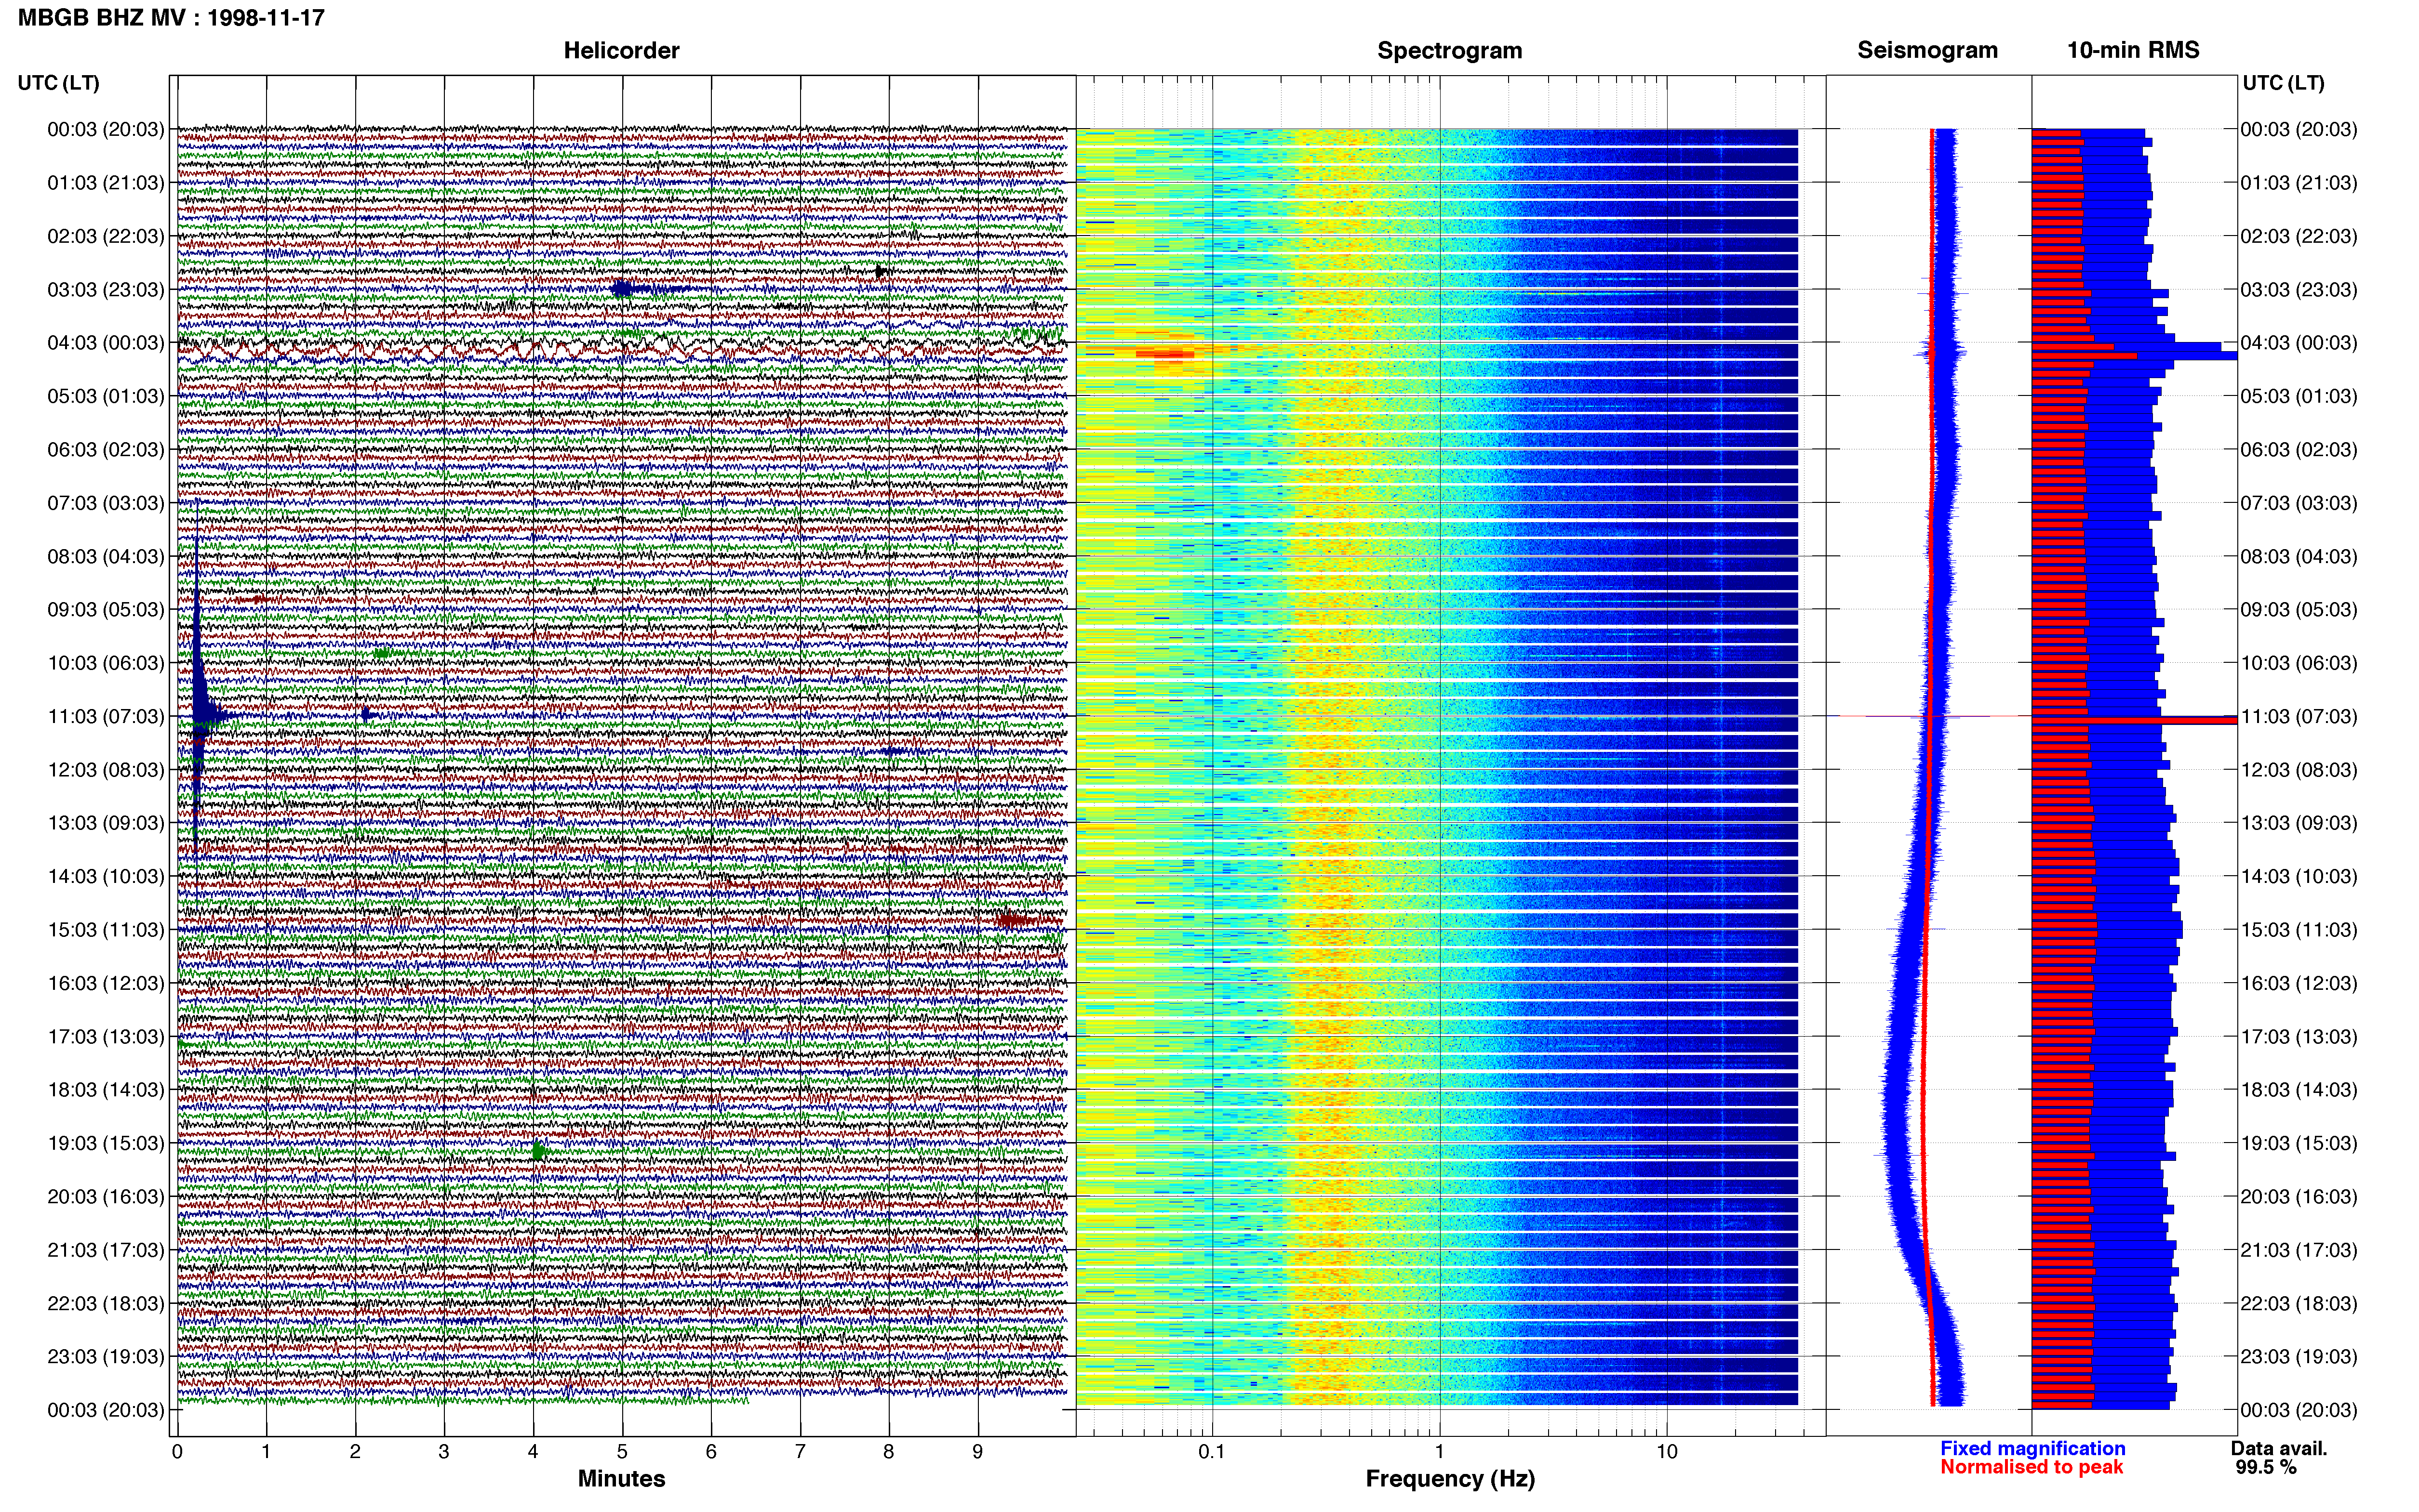Click the "UTC (LT)" label left of the Helicorder

pyautogui.click(x=58, y=83)
